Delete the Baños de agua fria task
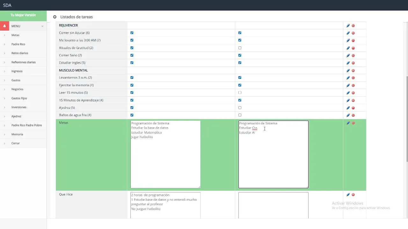Image resolution: width=408 pixels, height=229 pixels. [x=353, y=115]
